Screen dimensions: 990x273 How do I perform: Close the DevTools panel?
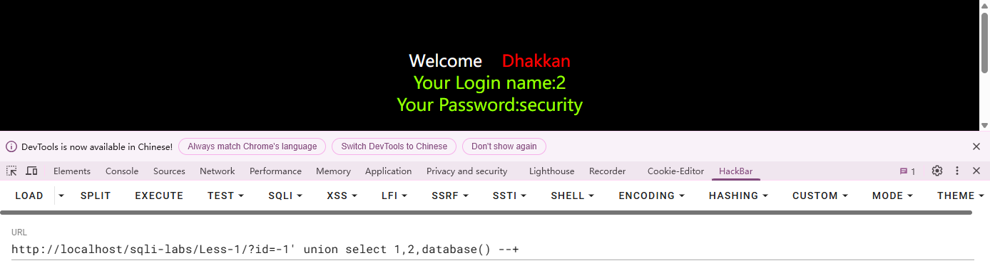(976, 171)
